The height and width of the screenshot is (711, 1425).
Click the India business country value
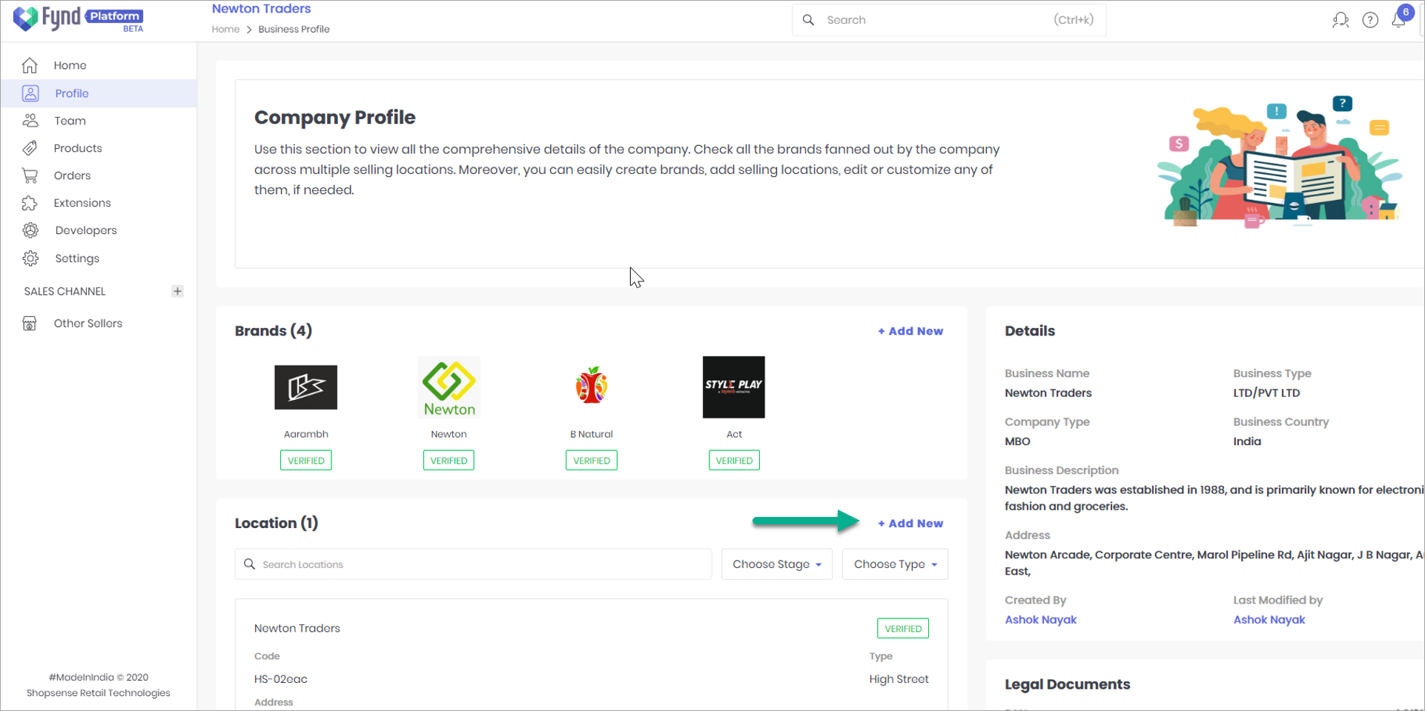pos(1246,441)
